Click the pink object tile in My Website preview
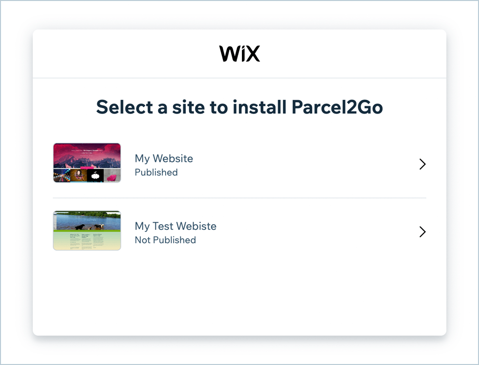479x365 pixels. 112,176
